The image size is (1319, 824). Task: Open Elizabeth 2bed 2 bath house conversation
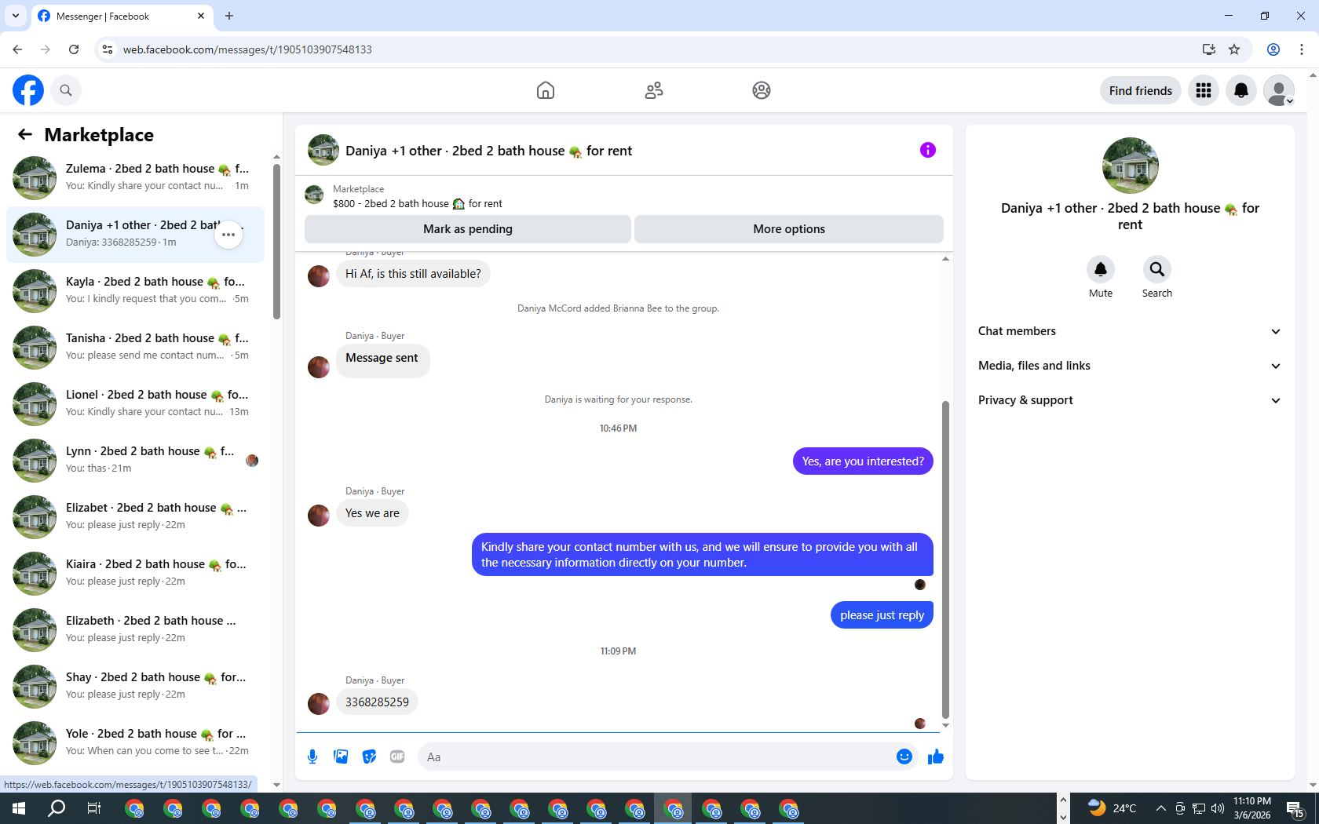click(x=135, y=630)
